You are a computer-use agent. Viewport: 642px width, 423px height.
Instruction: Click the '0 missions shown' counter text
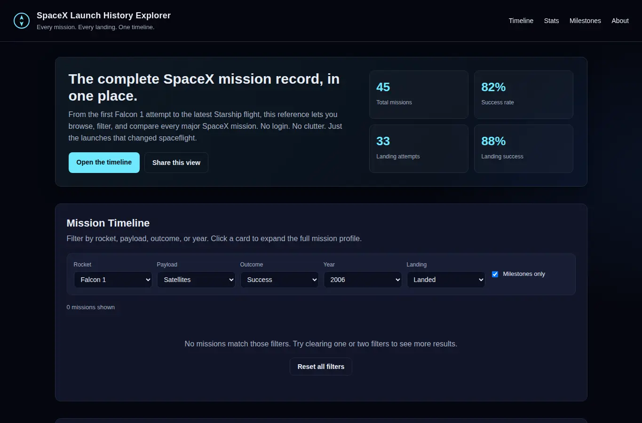click(91, 307)
